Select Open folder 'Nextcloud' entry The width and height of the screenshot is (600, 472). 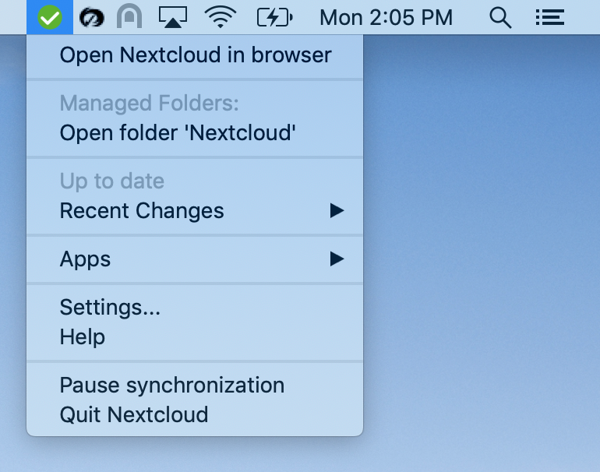[x=178, y=132]
